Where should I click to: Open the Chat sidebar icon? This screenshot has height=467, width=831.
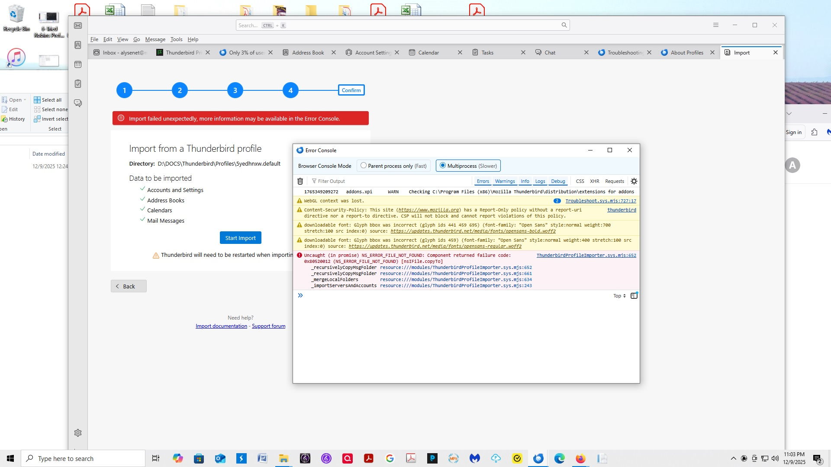point(78,103)
